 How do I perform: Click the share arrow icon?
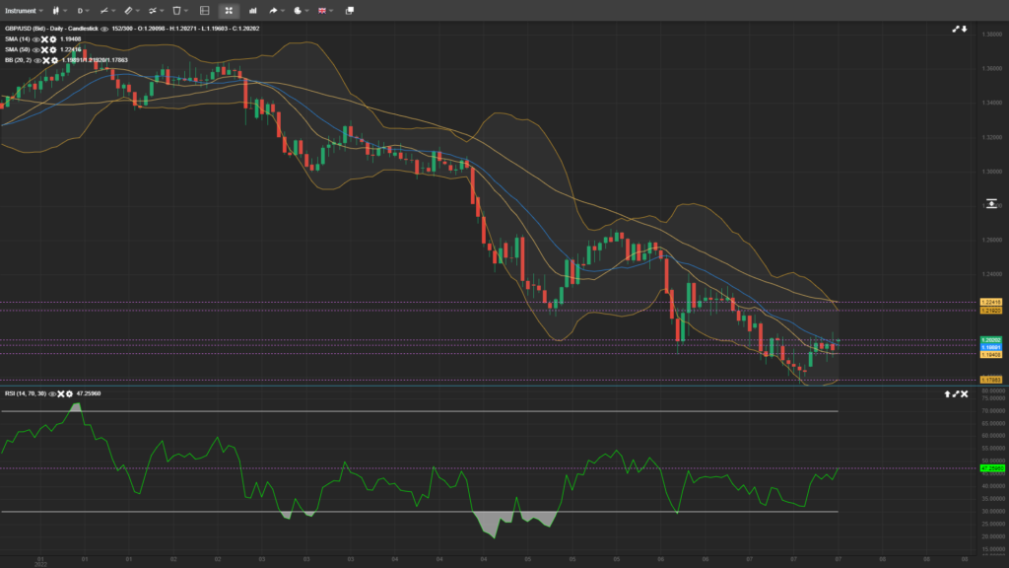tap(275, 10)
